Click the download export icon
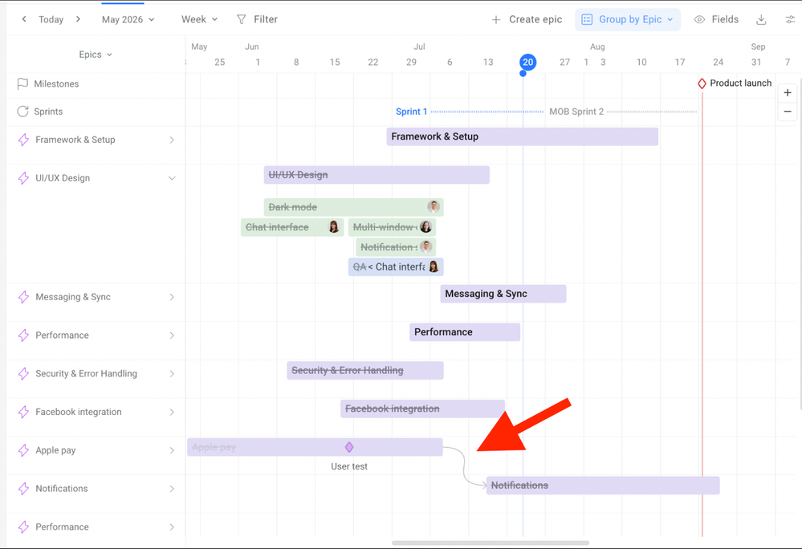 click(761, 19)
